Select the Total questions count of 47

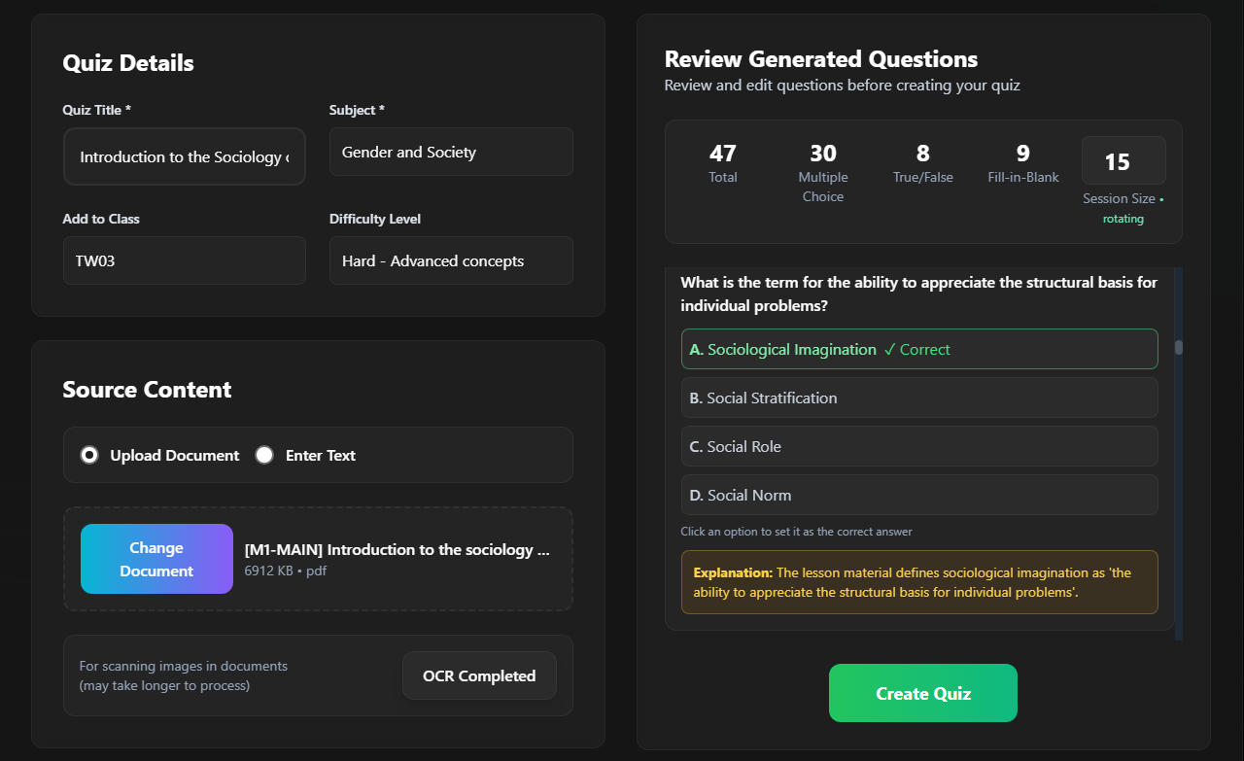pos(723,163)
